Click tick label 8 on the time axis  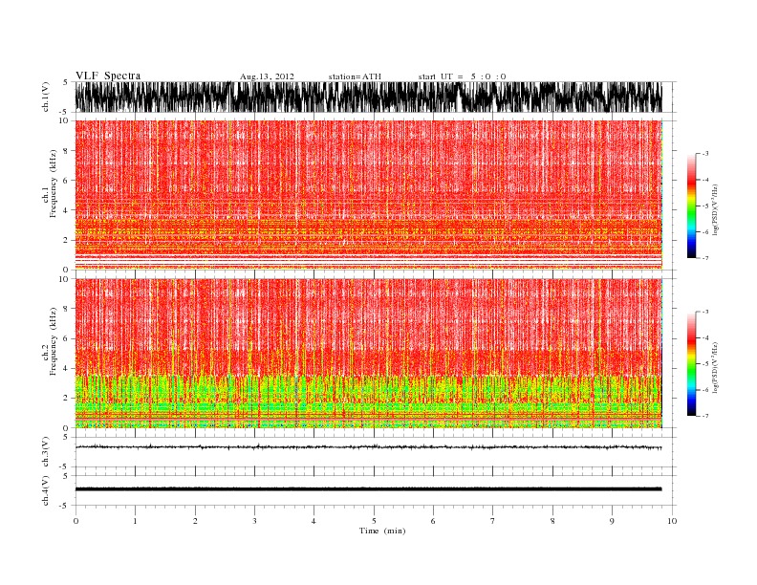(552, 521)
